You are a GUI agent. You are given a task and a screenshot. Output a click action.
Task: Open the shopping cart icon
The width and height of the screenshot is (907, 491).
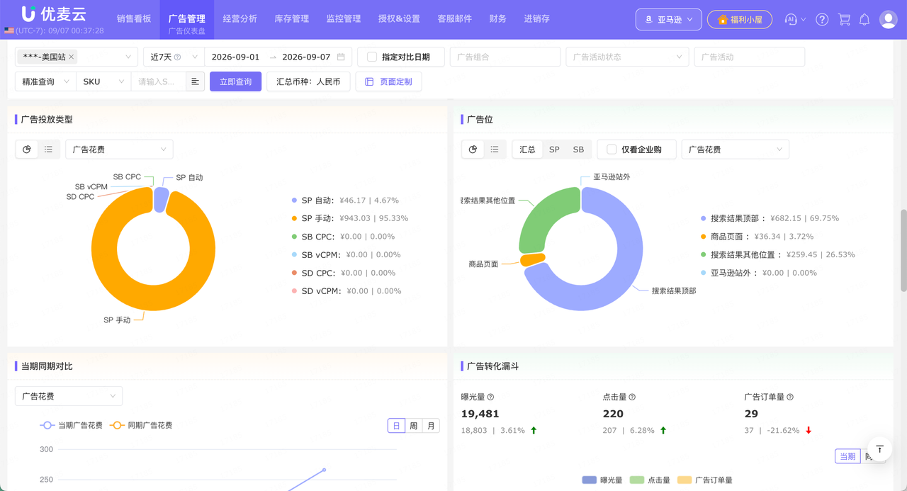844,20
